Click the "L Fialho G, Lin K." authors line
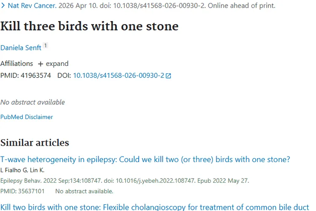This screenshot has width=316, height=211. [x=22, y=170]
